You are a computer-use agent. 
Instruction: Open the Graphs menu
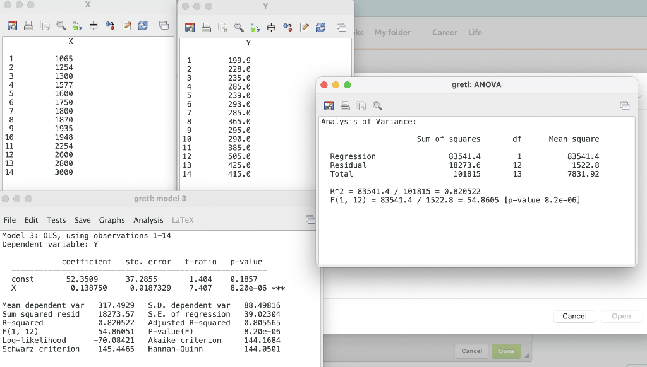(x=112, y=220)
